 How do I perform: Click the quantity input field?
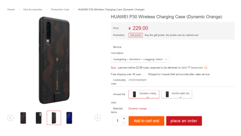point(118,121)
